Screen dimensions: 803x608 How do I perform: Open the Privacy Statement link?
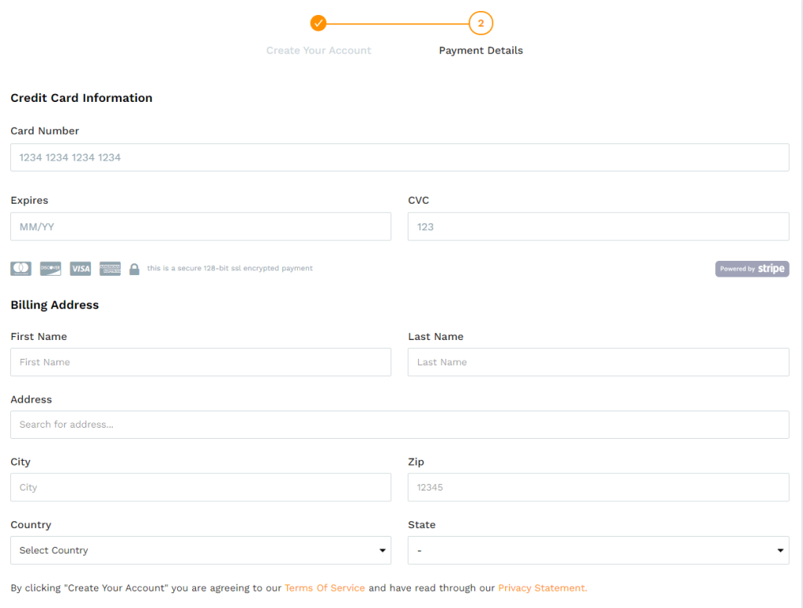[543, 588]
